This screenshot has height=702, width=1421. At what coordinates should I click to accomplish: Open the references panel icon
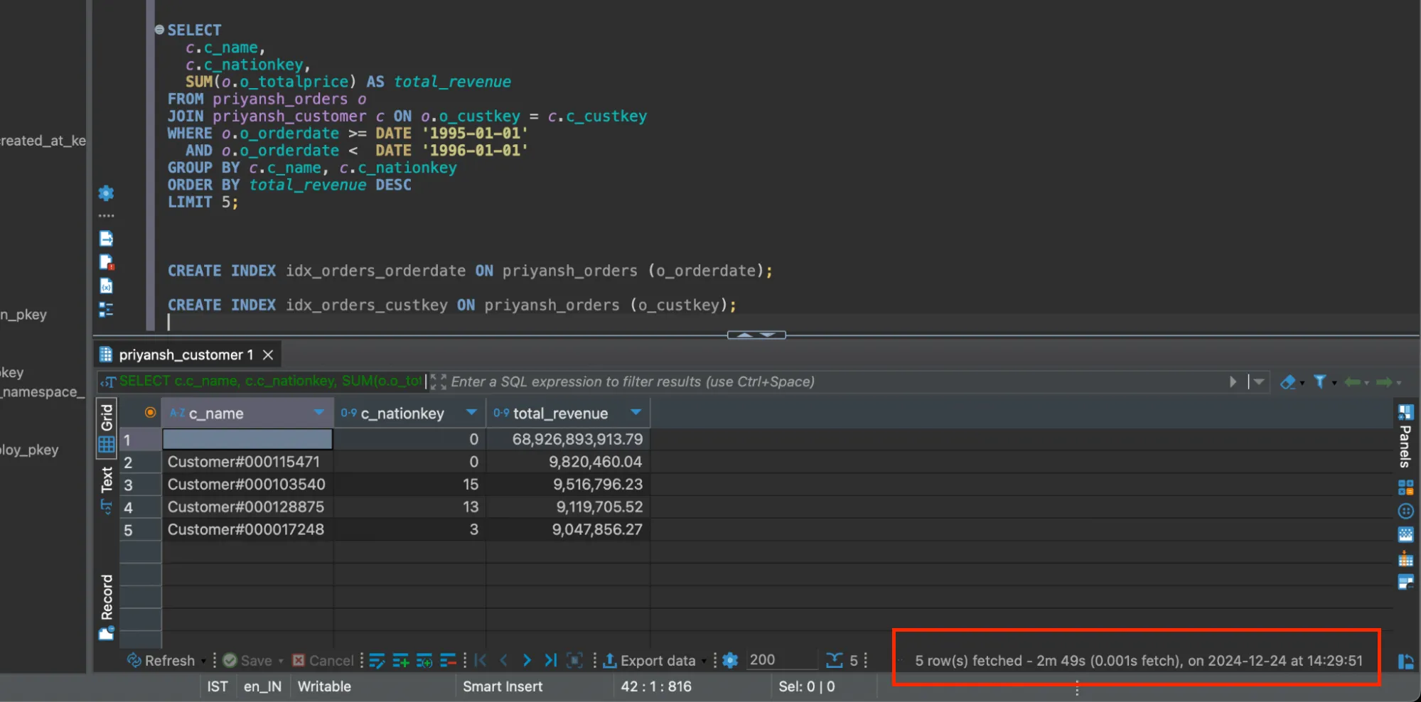[1405, 583]
